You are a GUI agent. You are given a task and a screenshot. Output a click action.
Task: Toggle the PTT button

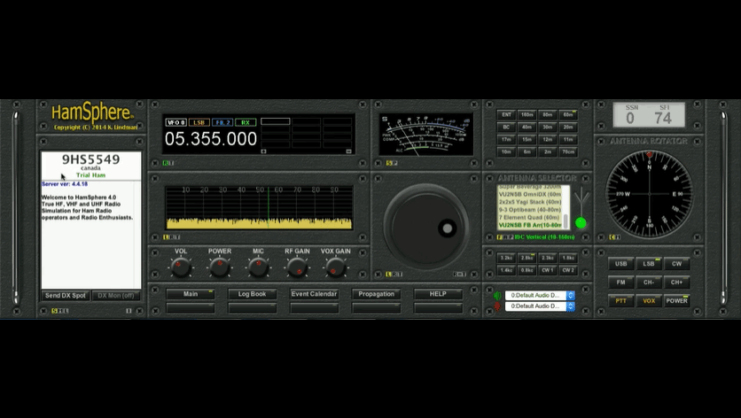point(621,300)
